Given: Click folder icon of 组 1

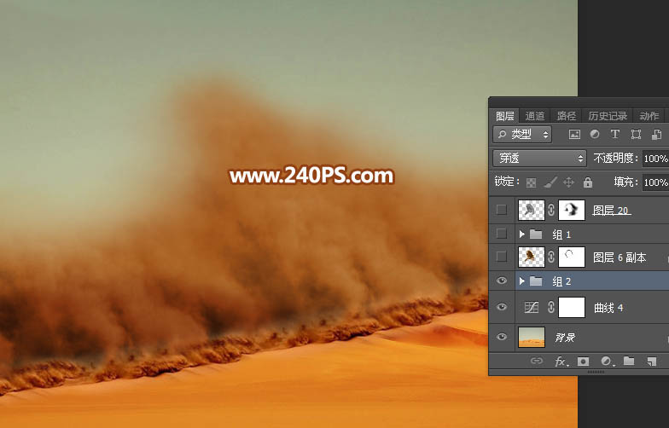Looking at the screenshot, I should pos(536,234).
